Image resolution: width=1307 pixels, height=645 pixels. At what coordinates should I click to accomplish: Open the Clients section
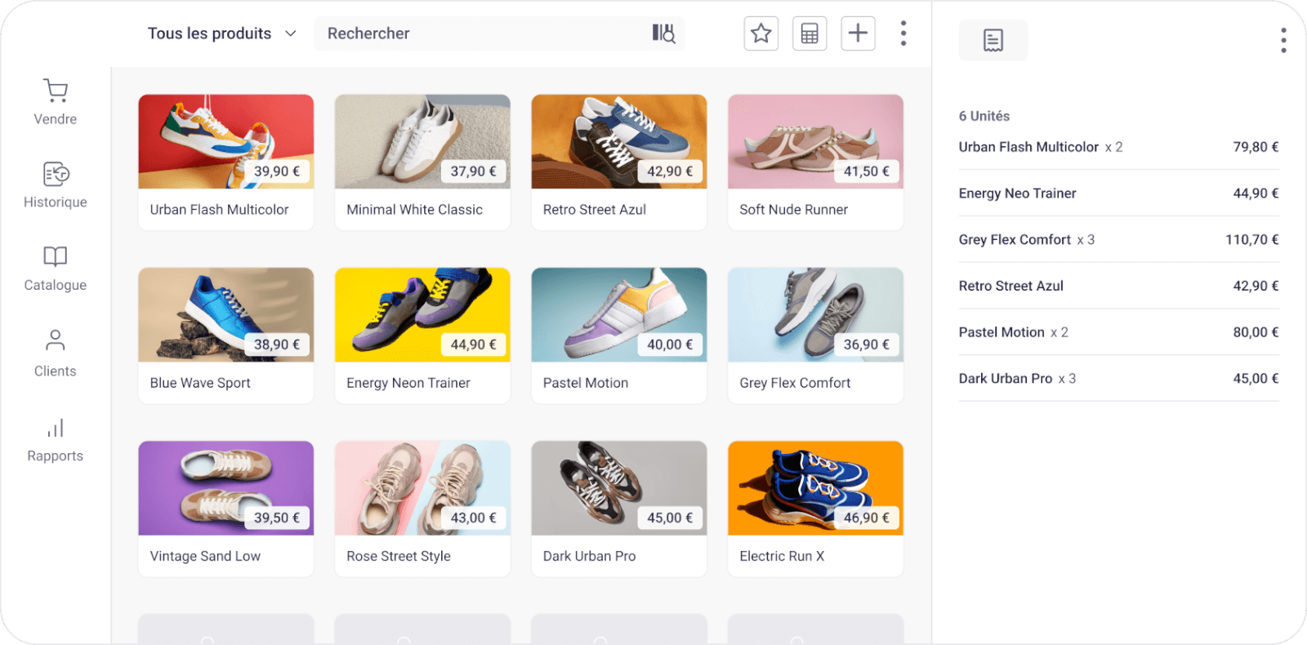point(56,353)
